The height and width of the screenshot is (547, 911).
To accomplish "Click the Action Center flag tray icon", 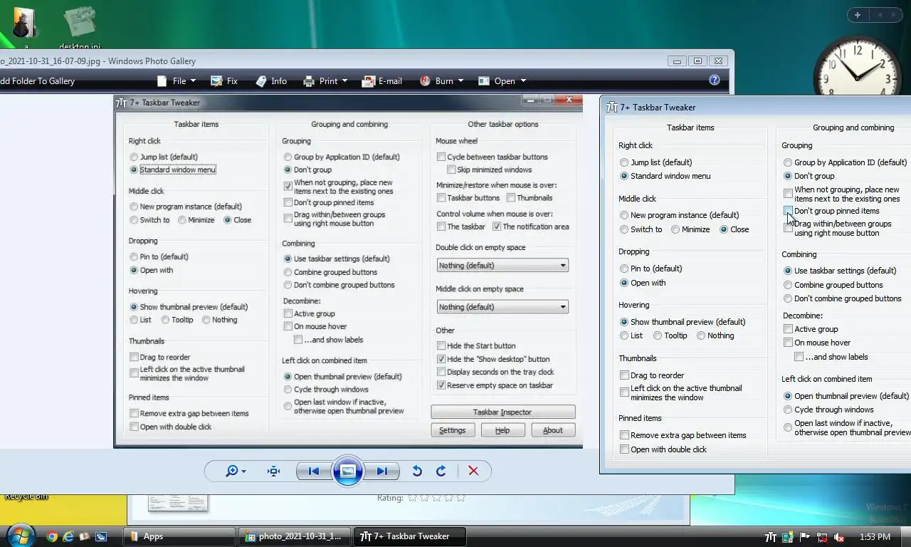I will point(805,537).
